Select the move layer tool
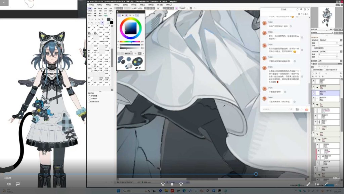344x194 pixels. click(89, 23)
